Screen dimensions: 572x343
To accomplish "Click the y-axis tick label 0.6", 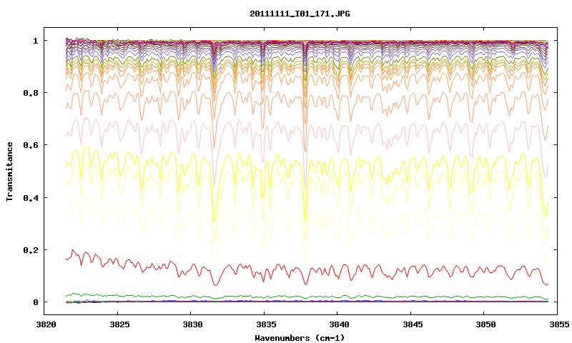I will pyautogui.click(x=31, y=145).
